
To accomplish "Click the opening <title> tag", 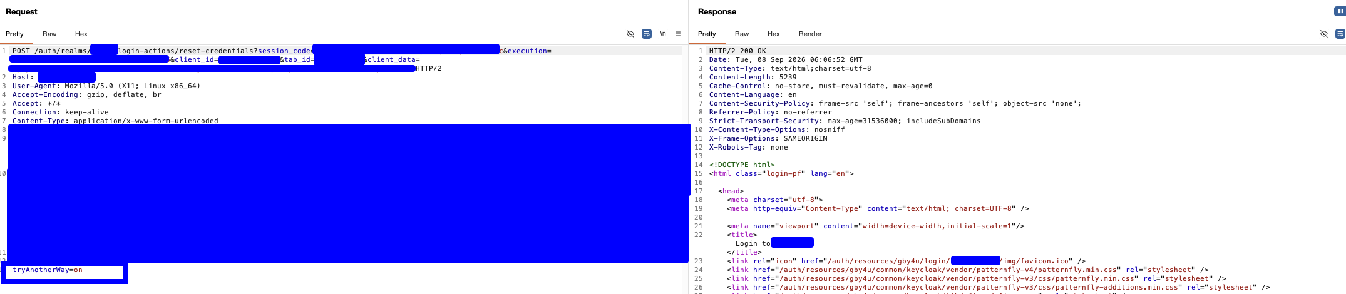I will [742, 235].
